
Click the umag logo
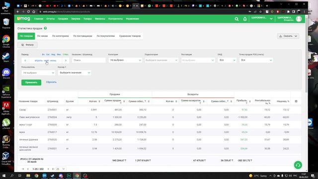pyautogui.click(x=23, y=19)
